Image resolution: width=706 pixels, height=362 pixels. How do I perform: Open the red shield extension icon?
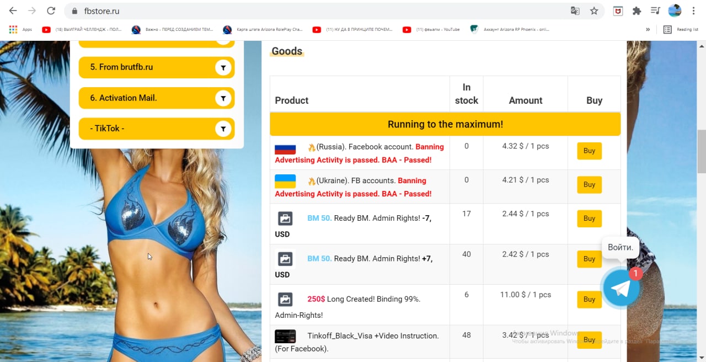(x=618, y=11)
